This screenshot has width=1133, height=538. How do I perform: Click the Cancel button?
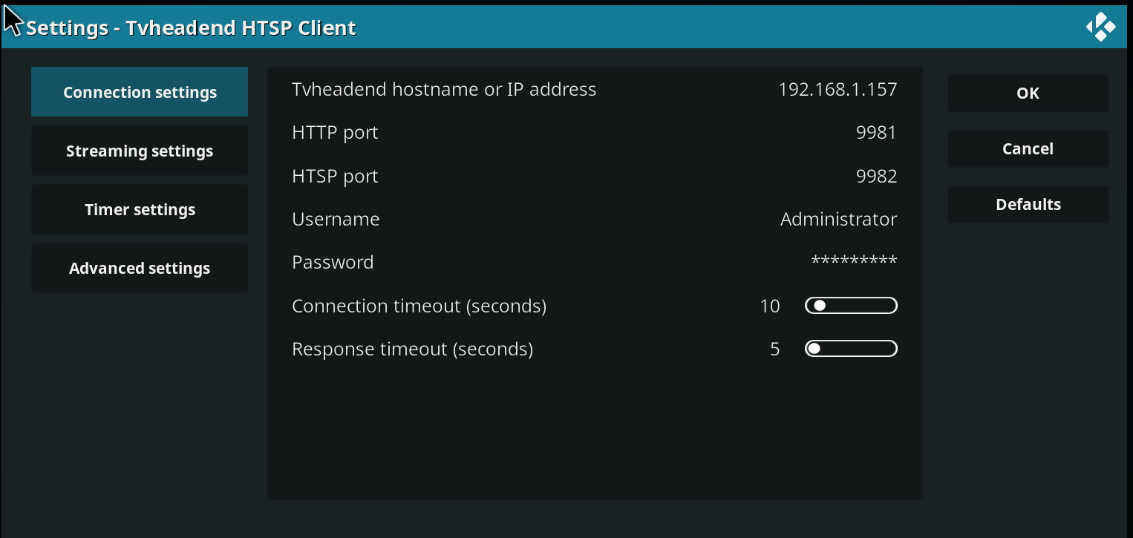pos(1028,148)
